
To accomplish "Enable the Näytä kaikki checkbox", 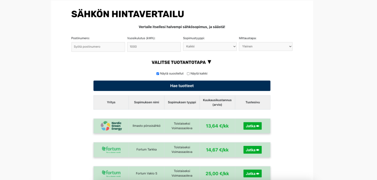I will 188,74.
